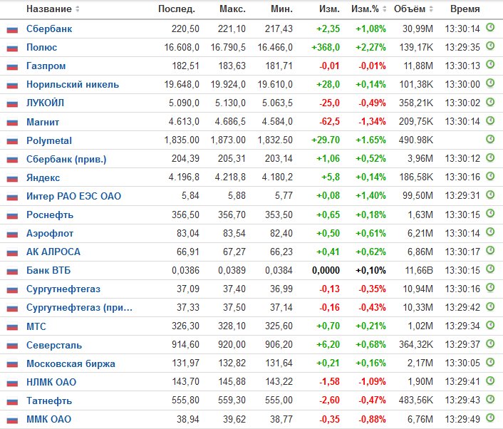Click the Russian flag next to Сбербанк
The width and height of the screenshot is (503, 429).
point(12,30)
